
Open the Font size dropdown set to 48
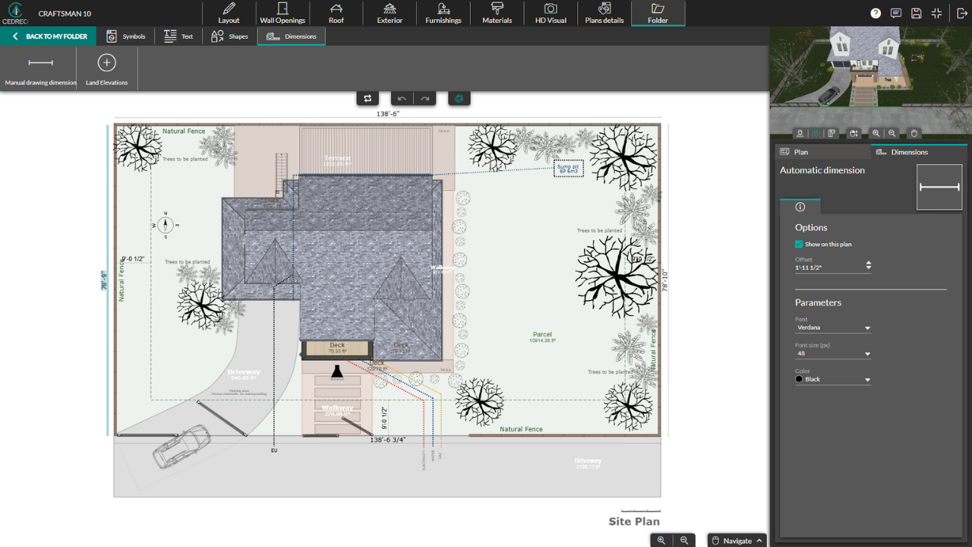pos(833,353)
